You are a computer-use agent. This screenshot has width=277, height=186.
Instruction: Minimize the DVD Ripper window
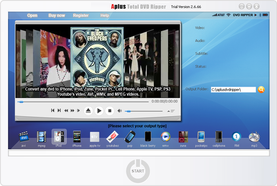249,7
